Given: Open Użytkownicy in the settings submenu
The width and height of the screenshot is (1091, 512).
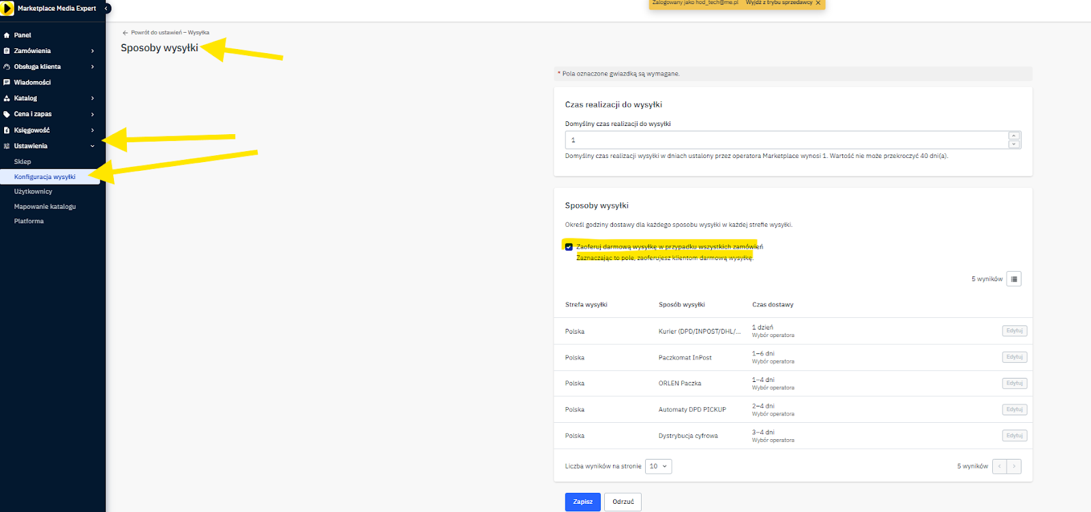Looking at the screenshot, I should pos(33,192).
